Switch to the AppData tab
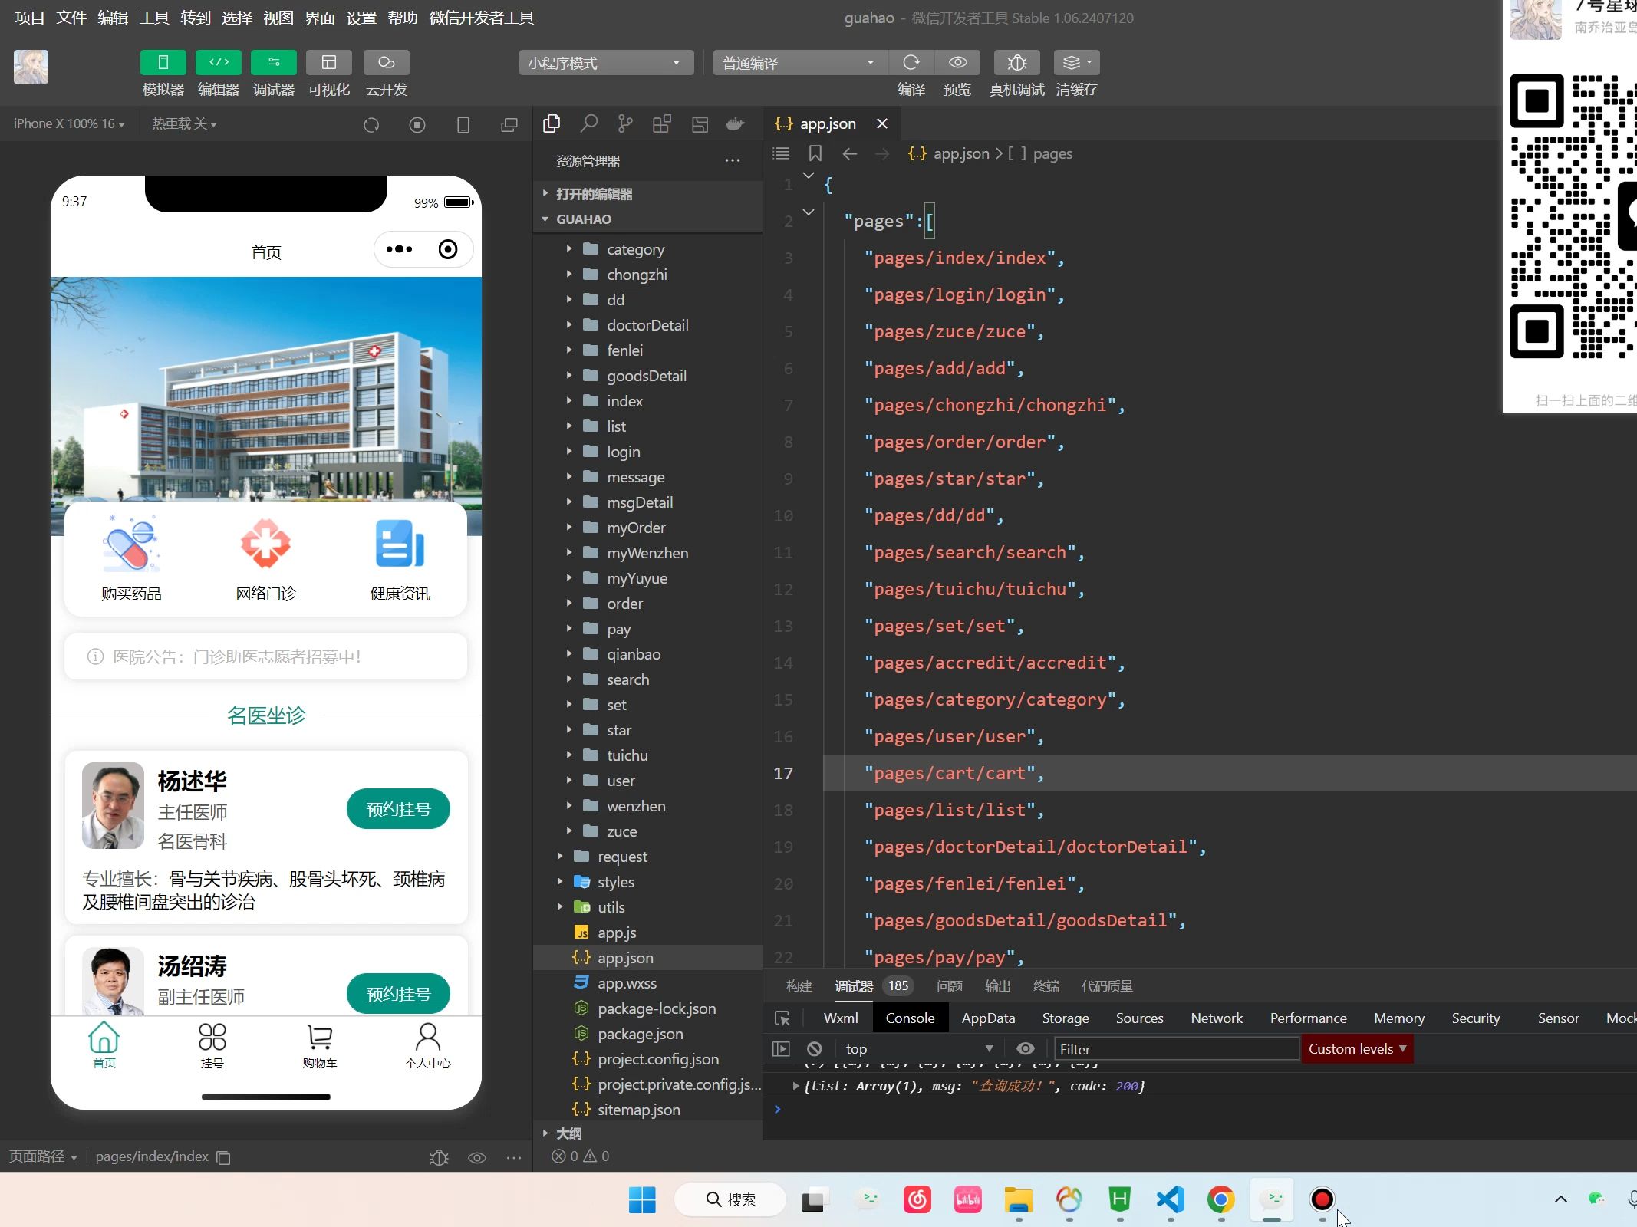 coord(988,1018)
